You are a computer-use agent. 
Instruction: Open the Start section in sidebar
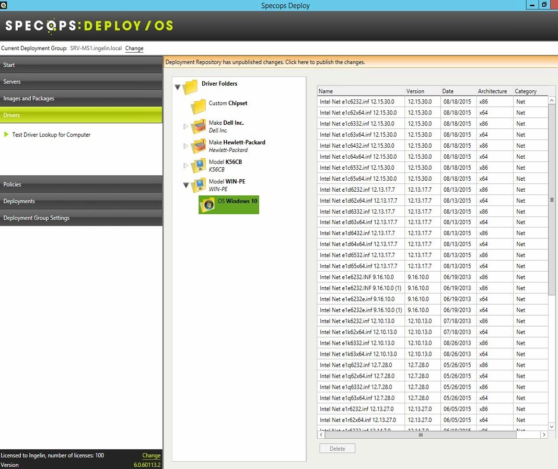pos(81,65)
